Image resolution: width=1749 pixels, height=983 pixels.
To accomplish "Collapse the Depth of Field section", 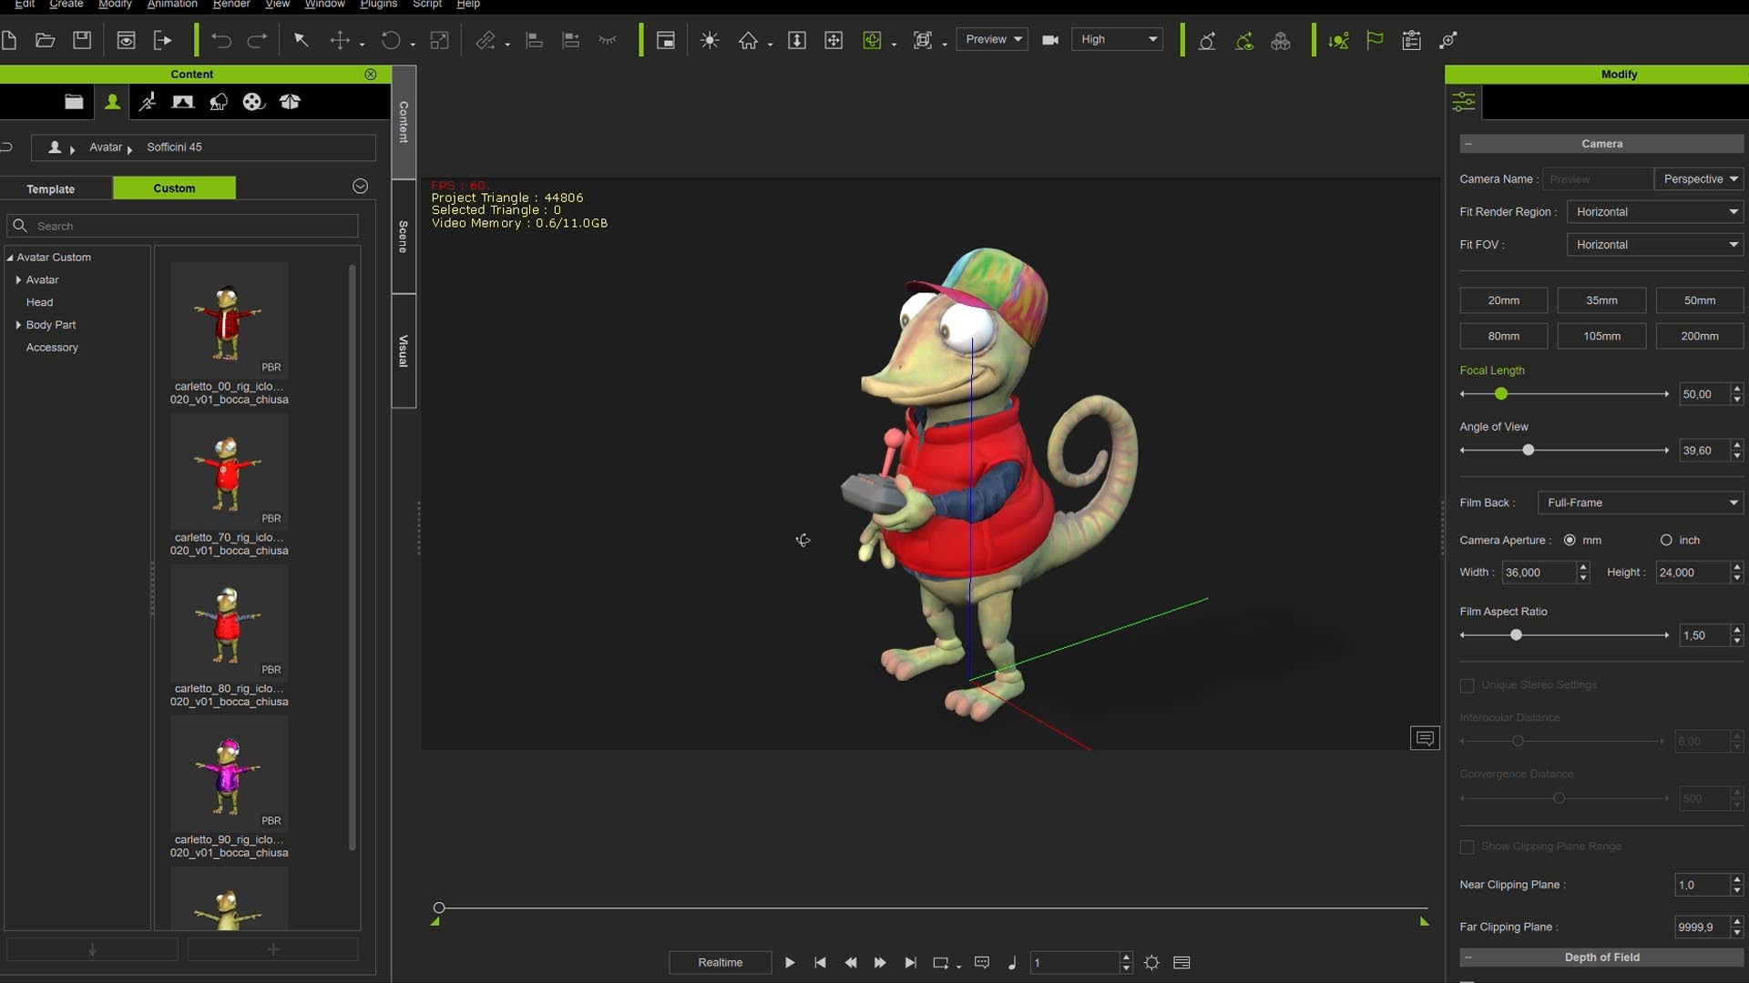I will (1468, 958).
